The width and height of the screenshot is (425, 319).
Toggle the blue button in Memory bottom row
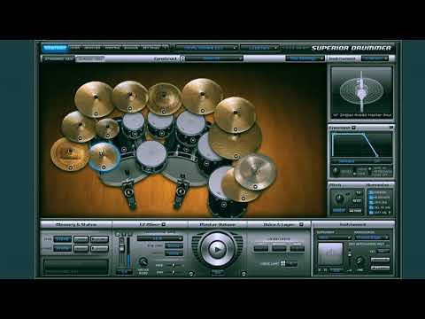tap(62, 249)
